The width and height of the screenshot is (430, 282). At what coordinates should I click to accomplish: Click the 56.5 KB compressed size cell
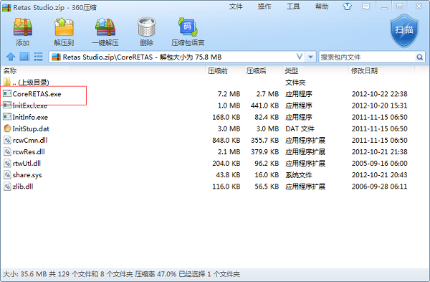(x=267, y=187)
